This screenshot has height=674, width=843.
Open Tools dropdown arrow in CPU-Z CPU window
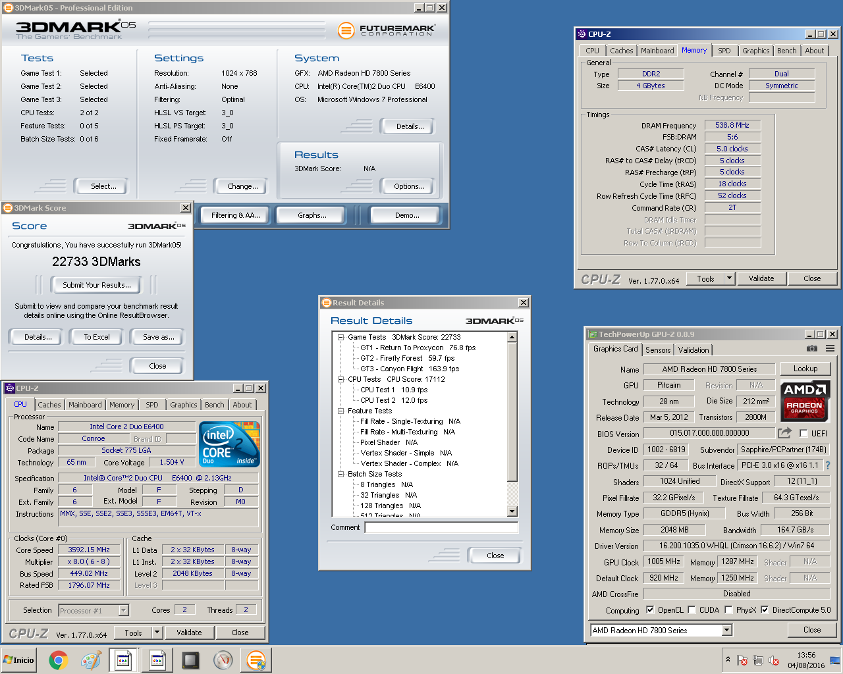pyautogui.click(x=157, y=633)
